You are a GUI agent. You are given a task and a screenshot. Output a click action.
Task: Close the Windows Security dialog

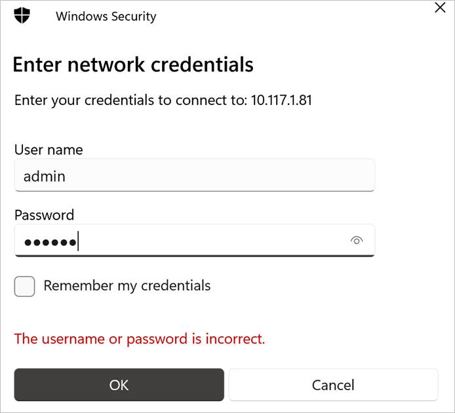(x=440, y=8)
